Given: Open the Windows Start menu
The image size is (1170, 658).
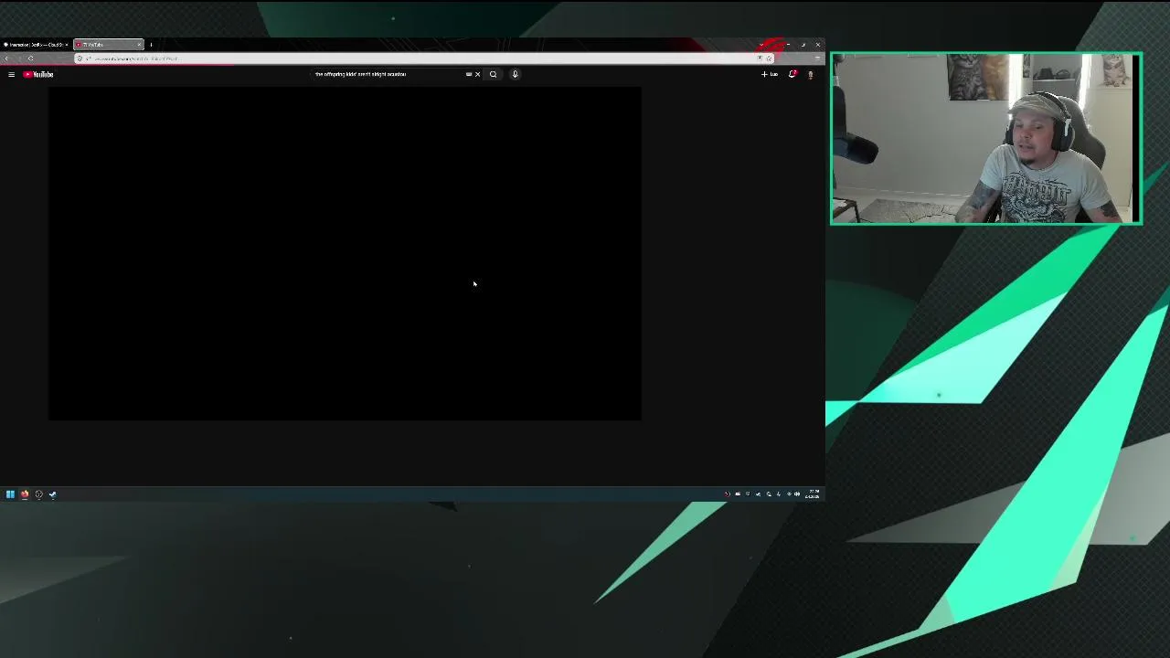Looking at the screenshot, I should (x=10, y=494).
